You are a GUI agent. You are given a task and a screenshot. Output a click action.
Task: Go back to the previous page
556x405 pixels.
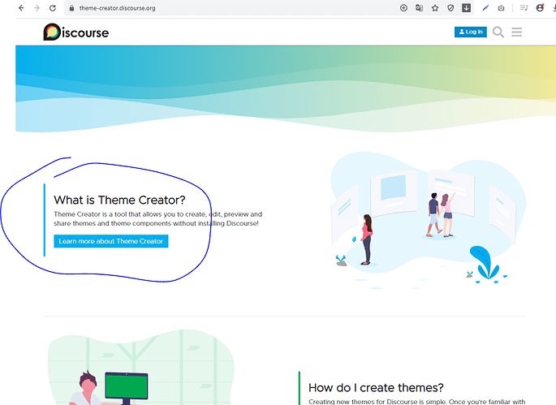[21, 8]
